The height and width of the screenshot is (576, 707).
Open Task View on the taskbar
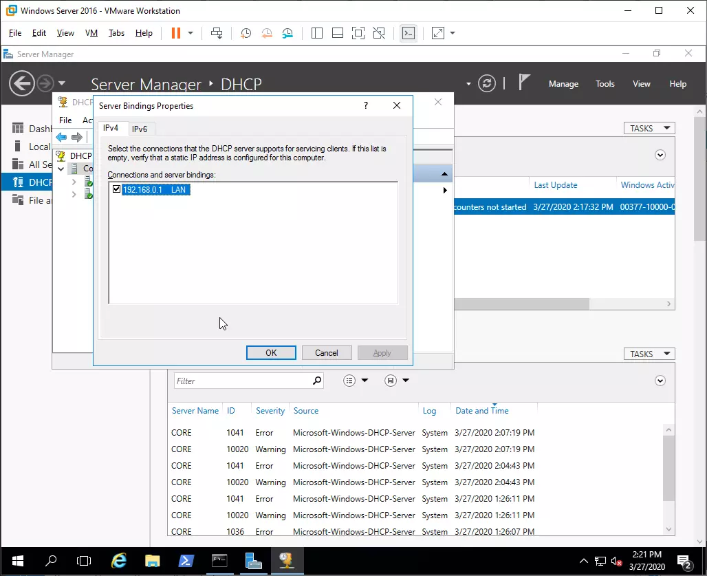click(x=84, y=561)
